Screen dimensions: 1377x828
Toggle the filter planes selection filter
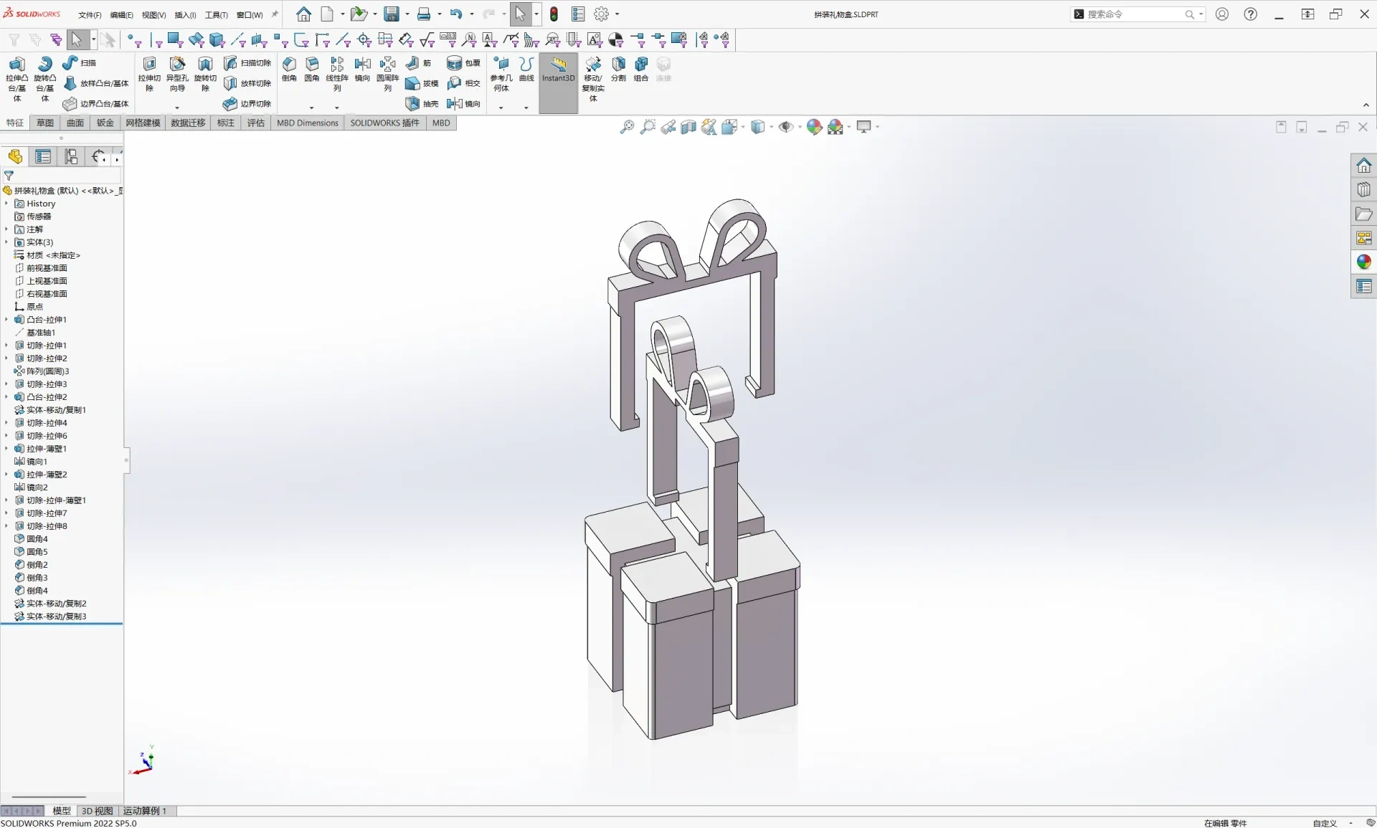[259, 40]
